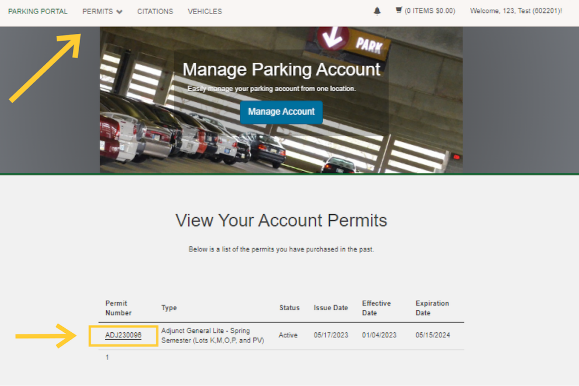The height and width of the screenshot is (386, 579).
Task: Click the Adjunct General Lite permit type text
Action: click(x=212, y=335)
